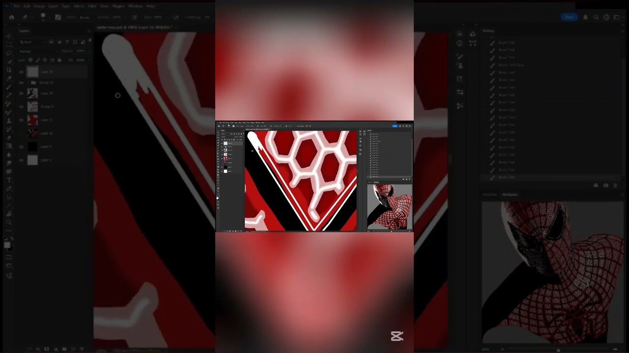Click Navigator preview in small central Photoshop window
This screenshot has width=629, height=353.
tap(390, 206)
